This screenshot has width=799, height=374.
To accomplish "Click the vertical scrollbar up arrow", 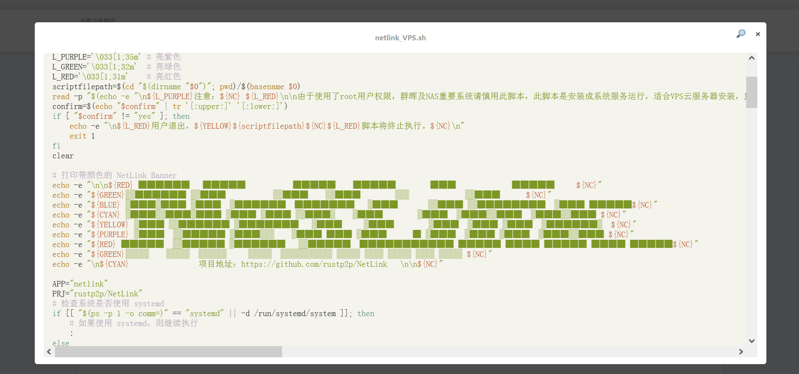I will [x=751, y=58].
